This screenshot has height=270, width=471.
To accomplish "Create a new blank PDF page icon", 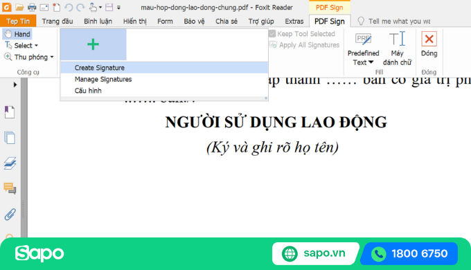I will coord(56,7).
